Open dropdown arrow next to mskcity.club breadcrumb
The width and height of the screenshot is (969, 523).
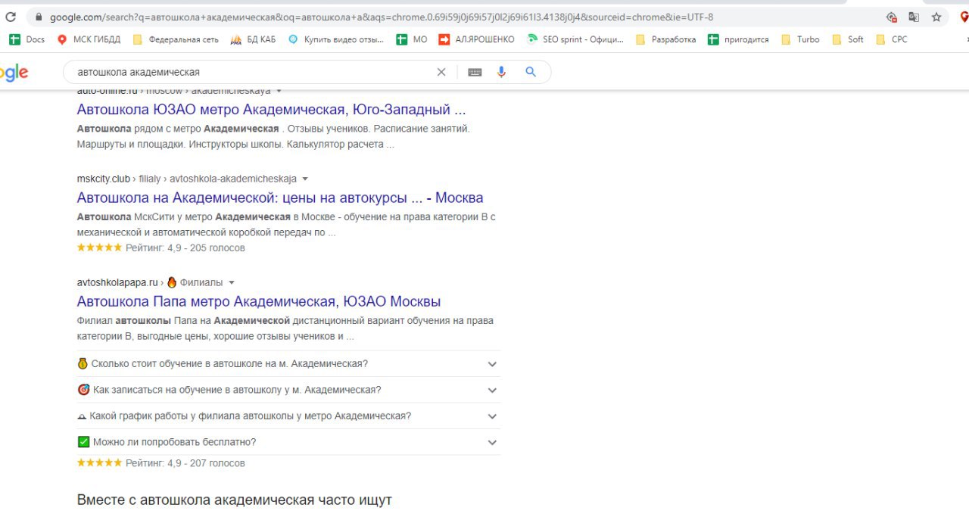(x=305, y=179)
